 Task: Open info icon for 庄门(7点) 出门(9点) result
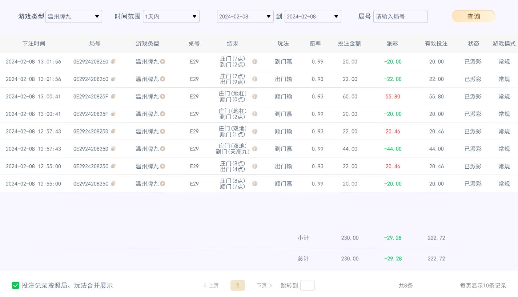coord(255,79)
